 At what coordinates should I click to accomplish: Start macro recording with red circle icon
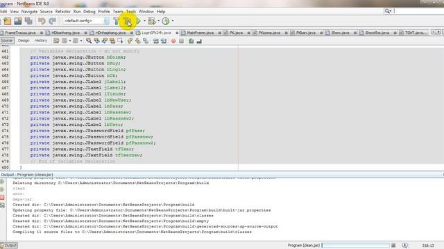click(173, 41)
